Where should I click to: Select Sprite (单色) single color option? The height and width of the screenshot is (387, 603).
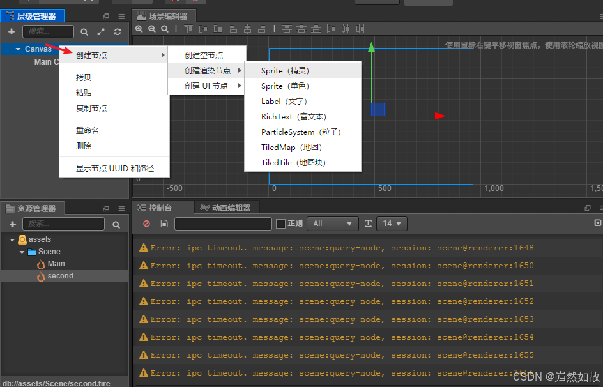click(303, 86)
